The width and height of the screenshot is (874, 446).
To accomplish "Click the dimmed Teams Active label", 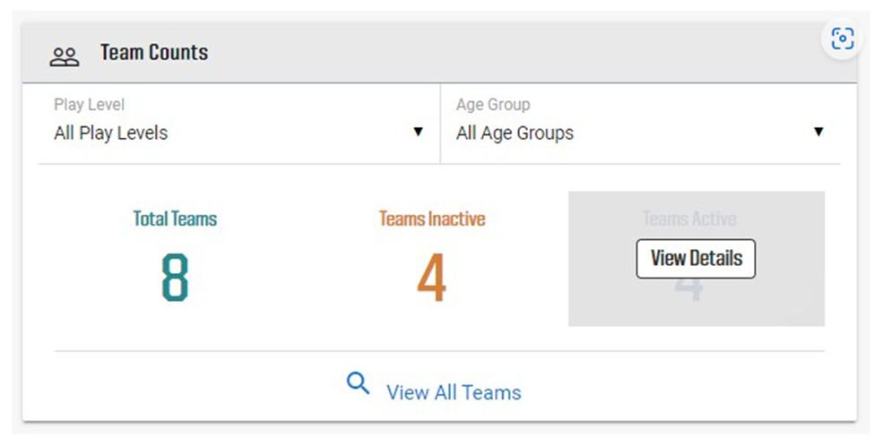I will tap(688, 218).
